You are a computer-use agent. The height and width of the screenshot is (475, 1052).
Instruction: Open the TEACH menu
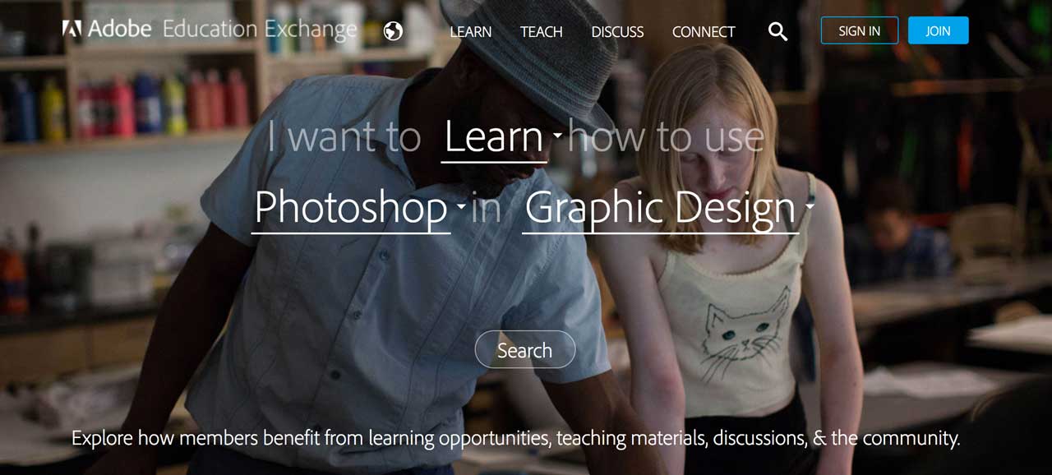pos(542,32)
